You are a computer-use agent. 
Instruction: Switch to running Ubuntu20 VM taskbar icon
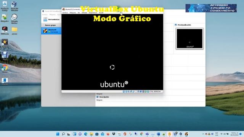186,134
